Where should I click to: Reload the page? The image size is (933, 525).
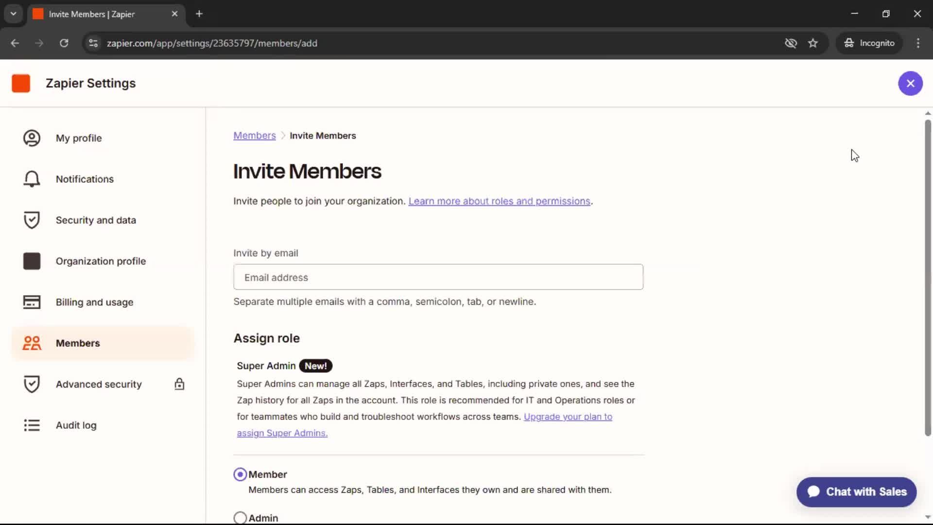tap(64, 43)
